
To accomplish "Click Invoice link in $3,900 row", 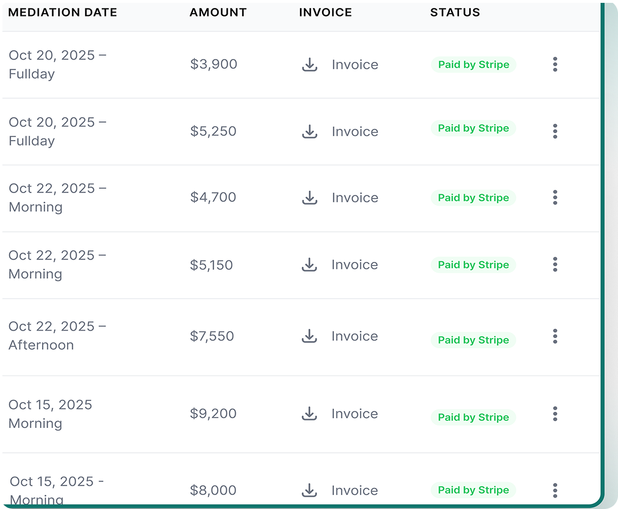I will [355, 65].
